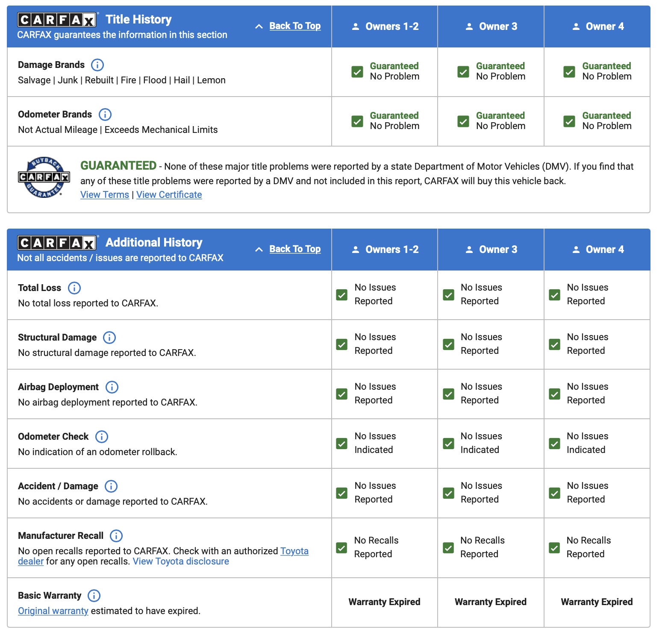Click Odometer Brands checkmark for Owner 3
This screenshot has height=635, width=671.
click(x=463, y=121)
